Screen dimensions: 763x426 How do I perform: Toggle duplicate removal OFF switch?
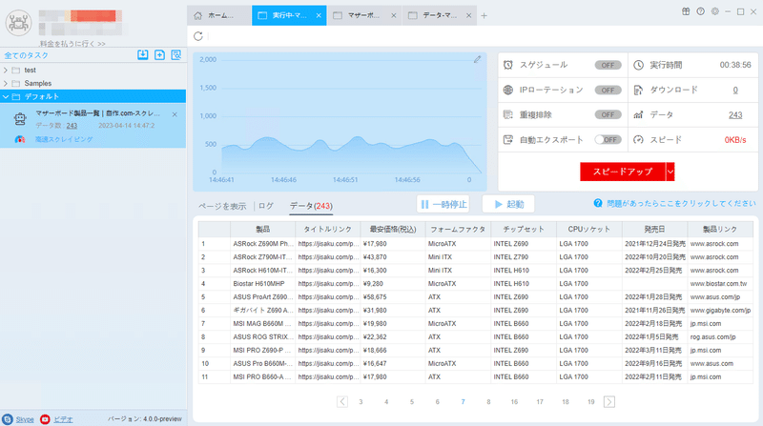tap(608, 114)
